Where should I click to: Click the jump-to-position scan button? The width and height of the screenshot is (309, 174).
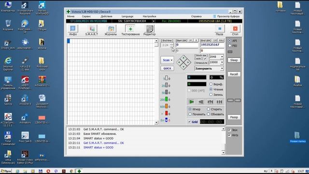point(219,102)
